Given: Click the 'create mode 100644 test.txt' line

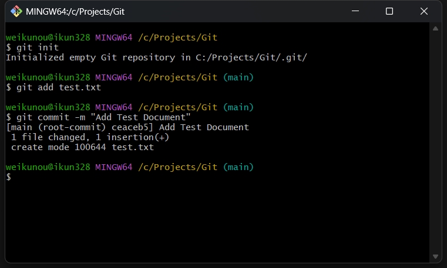Looking at the screenshot, I should click(x=82, y=147).
